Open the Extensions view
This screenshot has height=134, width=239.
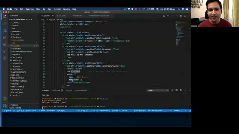tap(4, 44)
